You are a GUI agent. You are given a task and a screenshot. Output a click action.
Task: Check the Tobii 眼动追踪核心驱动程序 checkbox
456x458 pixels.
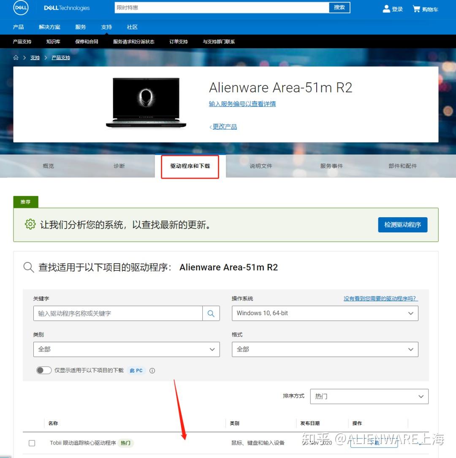click(32, 443)
